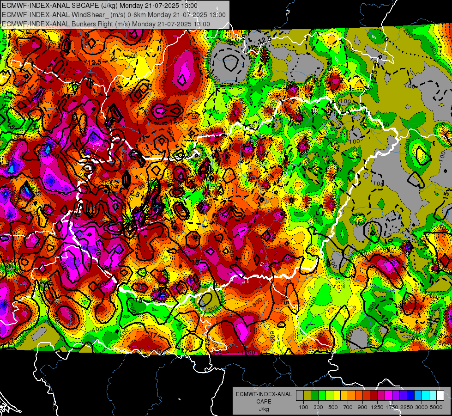Click the dark red swatch left of the 1250 tick

[374, 396]
